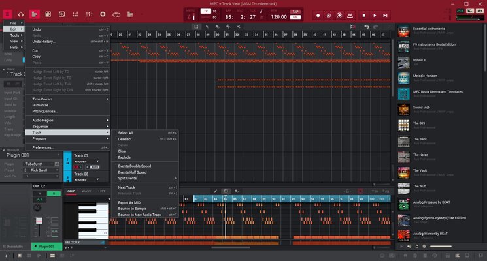The height and width of the screenshot is (261, 487).
Task: Switch to the LIST tab
Action: click(x=101, y=191)
